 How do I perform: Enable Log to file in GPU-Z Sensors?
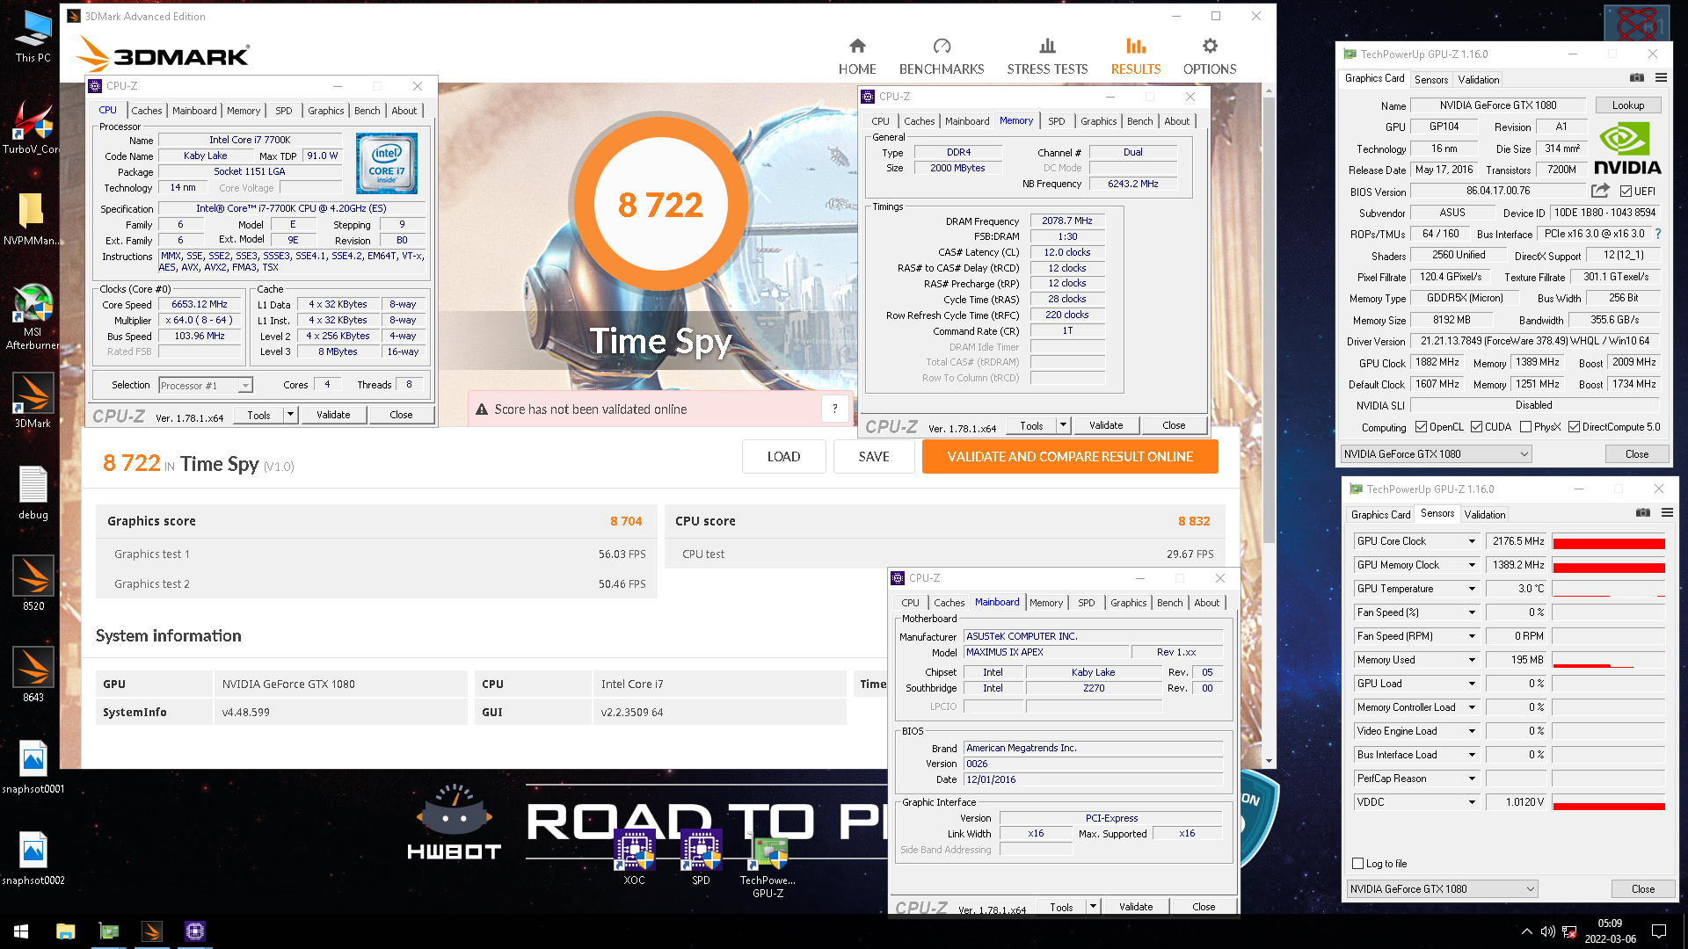click(x=1357, y=864)
